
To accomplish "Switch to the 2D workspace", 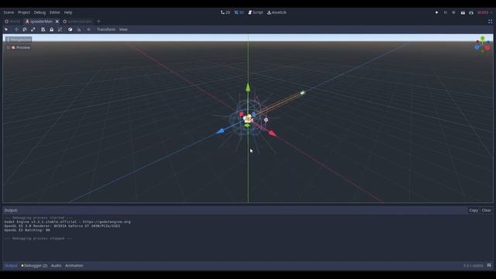I will pos(226,12).
